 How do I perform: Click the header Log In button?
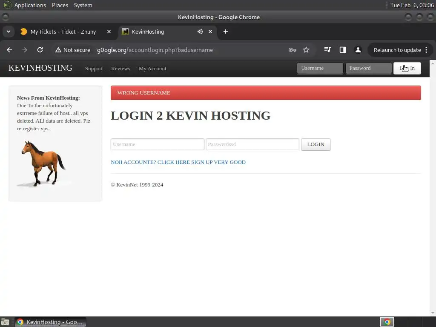point(407,68)
